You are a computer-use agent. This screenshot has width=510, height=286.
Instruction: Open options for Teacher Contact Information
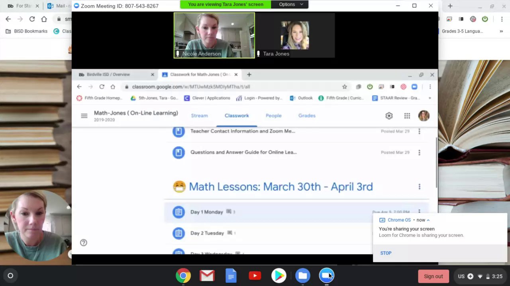click(x=419, y=131)
